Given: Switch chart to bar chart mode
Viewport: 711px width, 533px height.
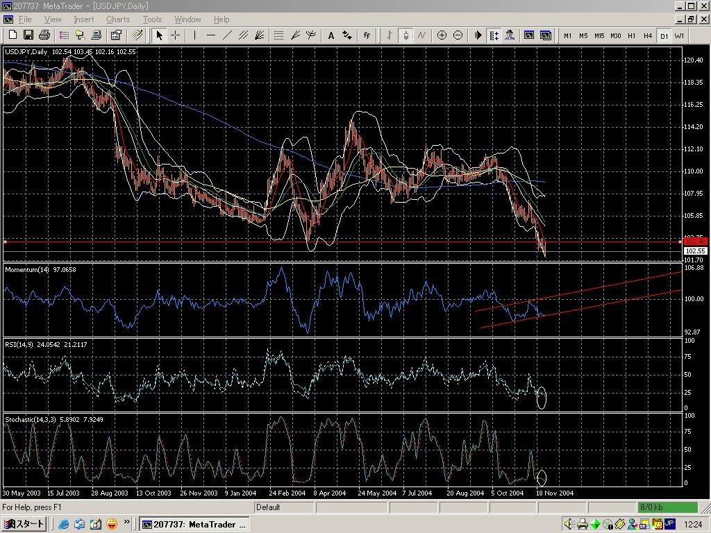Looking at the screenshot, I should (389, 35).
